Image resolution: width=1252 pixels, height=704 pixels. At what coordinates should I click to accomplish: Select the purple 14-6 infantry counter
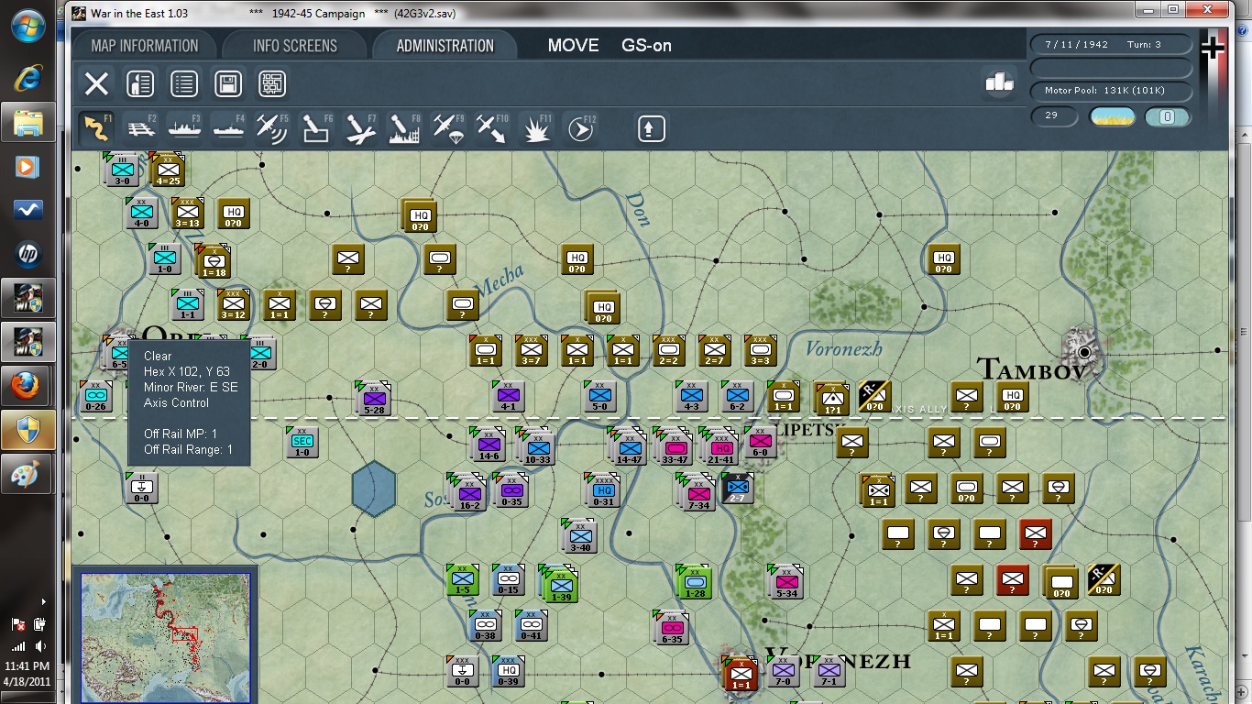489,445
